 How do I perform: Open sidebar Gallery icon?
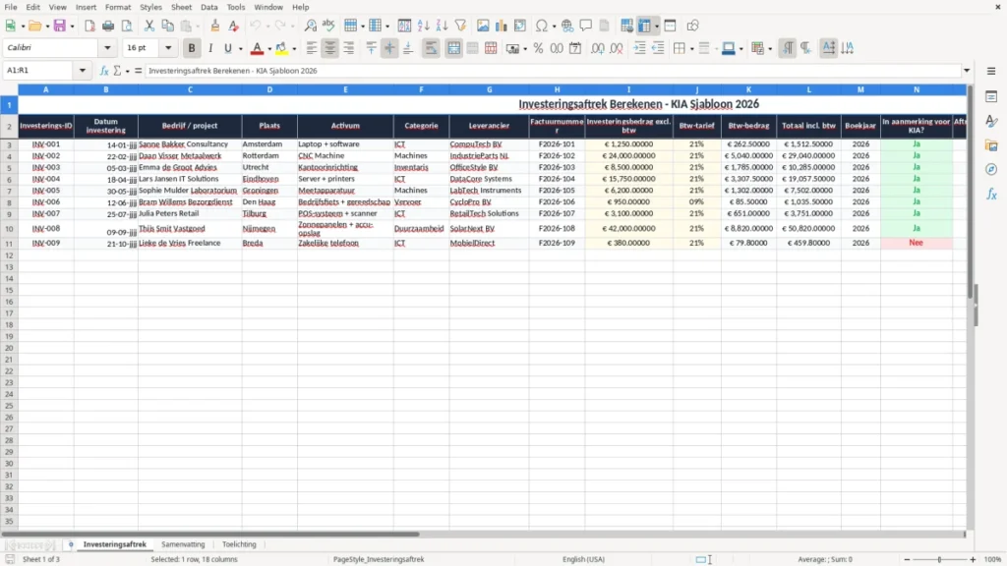click(991, 145)
